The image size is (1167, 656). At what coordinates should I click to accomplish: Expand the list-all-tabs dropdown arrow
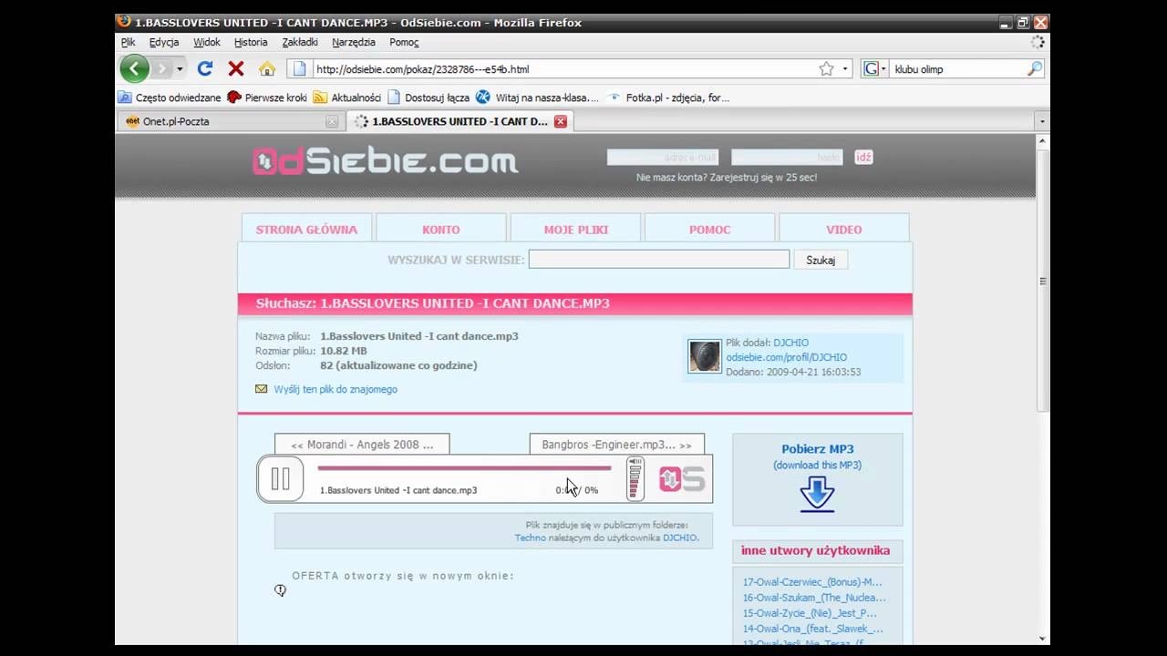click(1042, 121)
